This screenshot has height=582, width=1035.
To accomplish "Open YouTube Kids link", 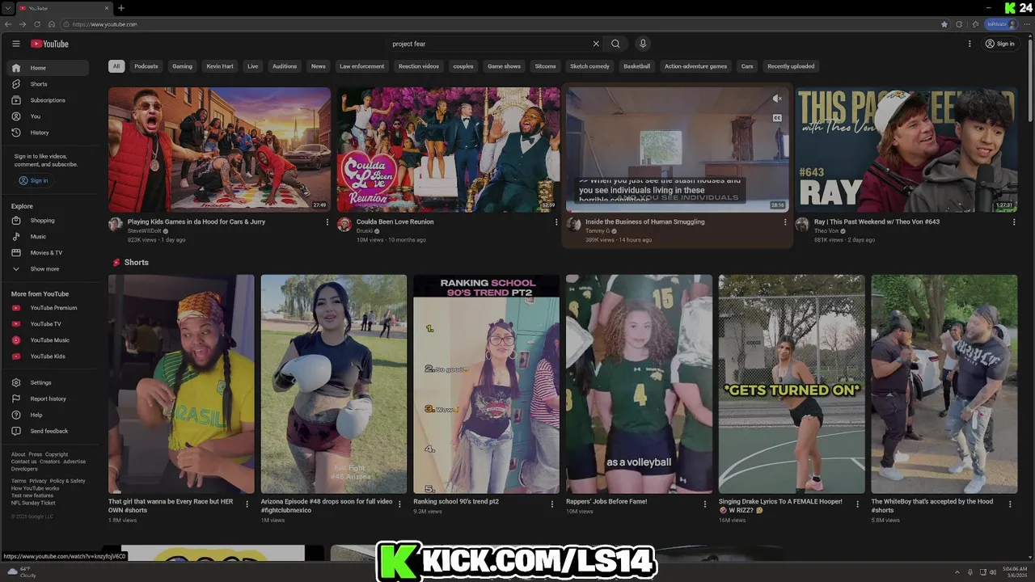I will click(49, 356).
